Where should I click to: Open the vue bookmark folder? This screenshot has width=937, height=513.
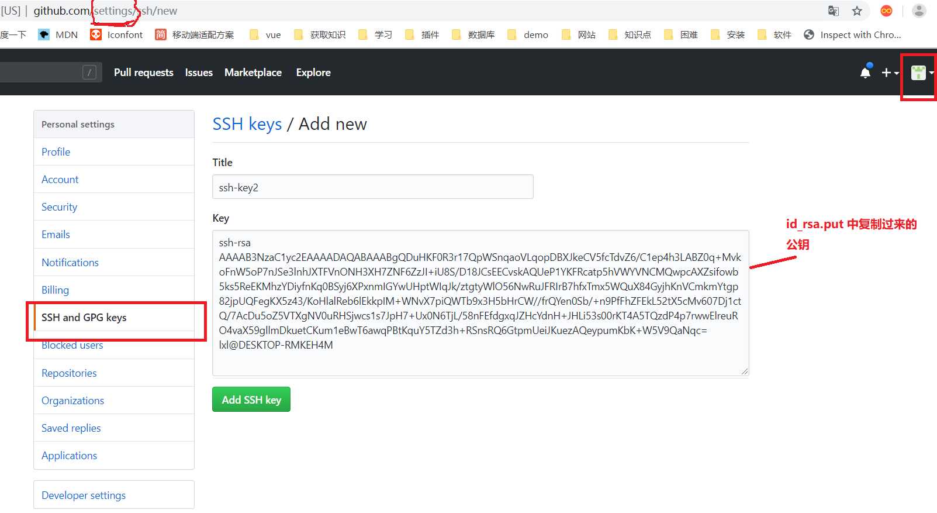pyautogui.click(x=265, y=35)
